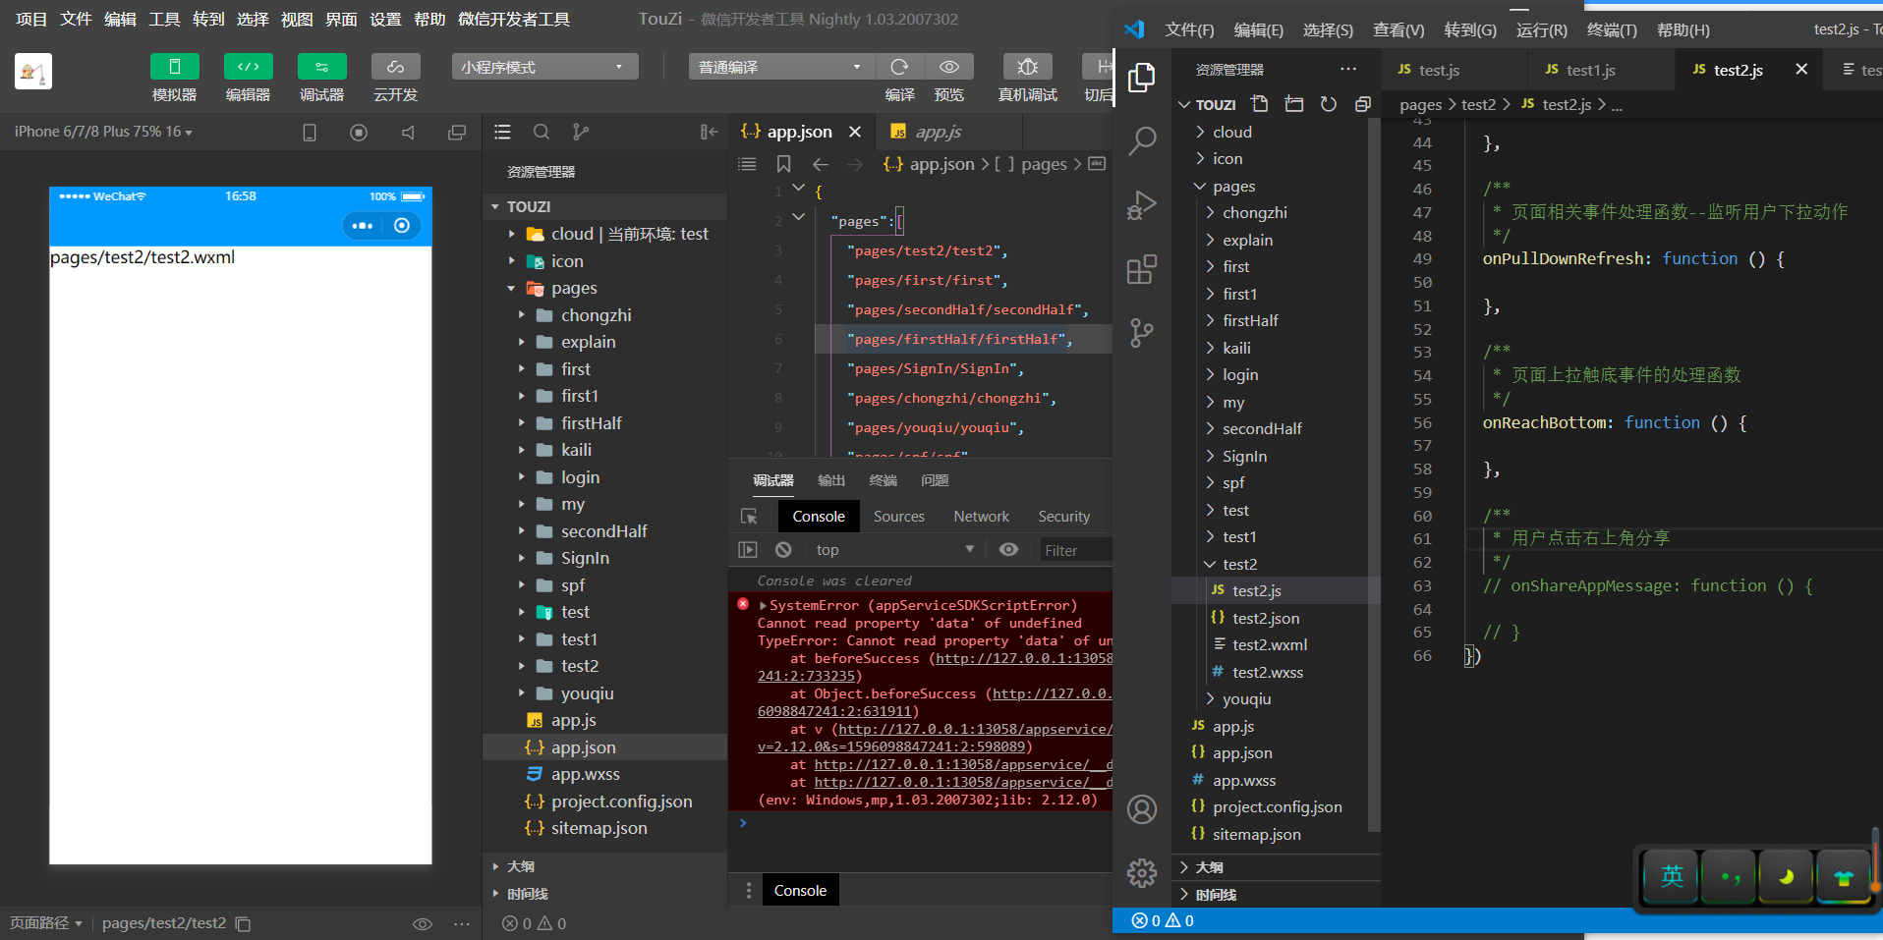This screenshot has width=1883, height=940.
Task: Clear the console with the clear icon
Action: click(783, 550)
